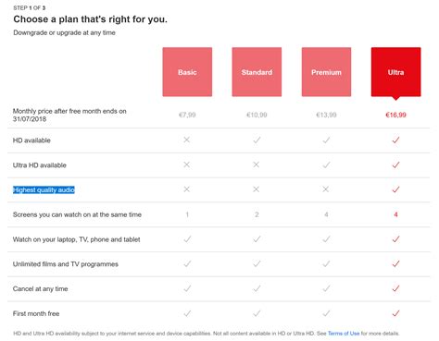Click the Ultra HD checkmark under Premium
439x341 pixels.
click(326, 164)
